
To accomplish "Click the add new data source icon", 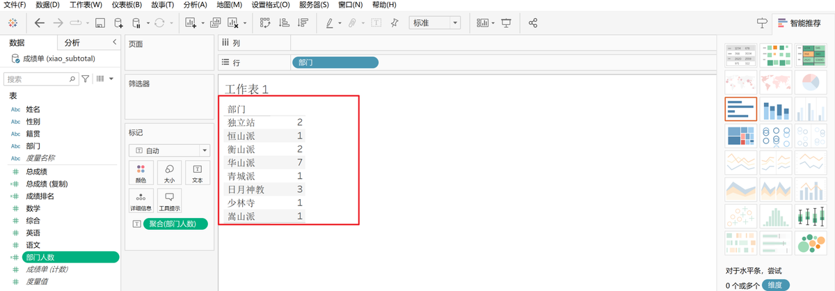I will coord(118,23).
